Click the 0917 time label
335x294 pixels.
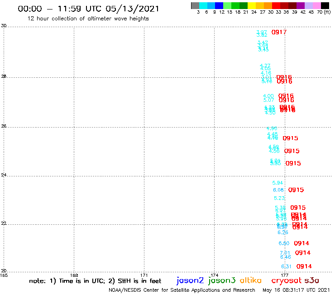279,32
